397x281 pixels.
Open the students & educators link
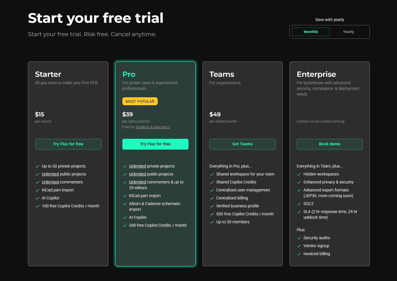pyautogui.click(x=153, y=127)
